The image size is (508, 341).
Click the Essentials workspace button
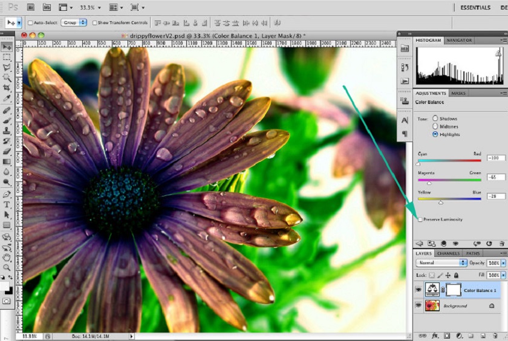pyautogui.click(x=475, y=8)
